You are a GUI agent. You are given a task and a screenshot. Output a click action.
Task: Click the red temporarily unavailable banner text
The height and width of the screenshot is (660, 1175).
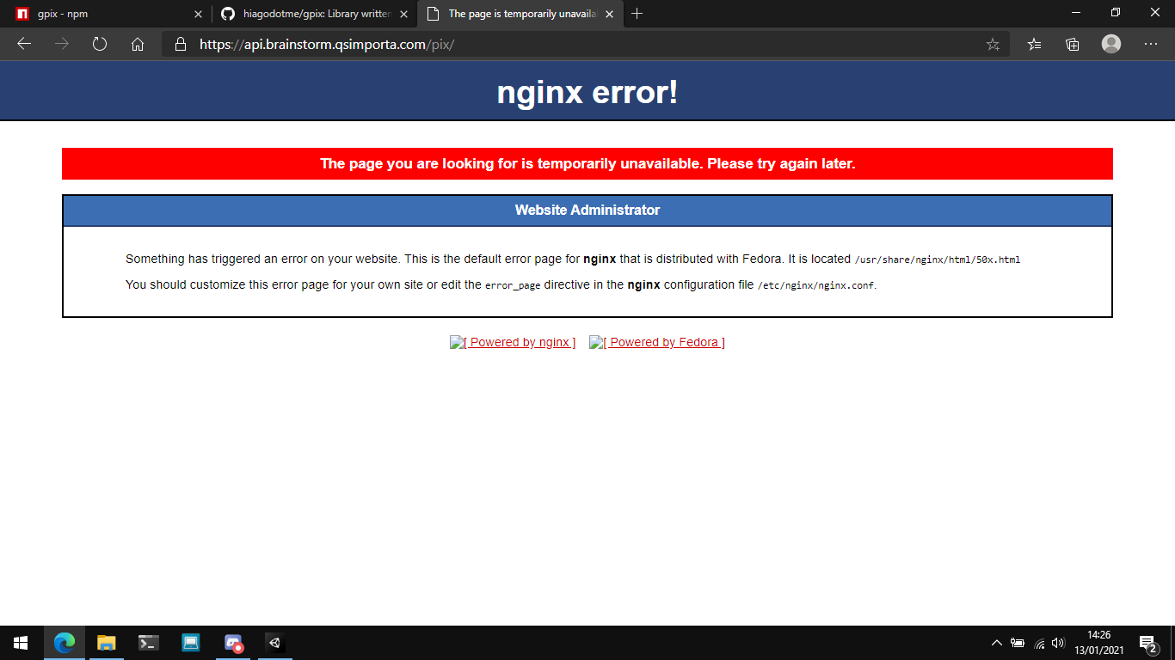(x=587, y=163)
